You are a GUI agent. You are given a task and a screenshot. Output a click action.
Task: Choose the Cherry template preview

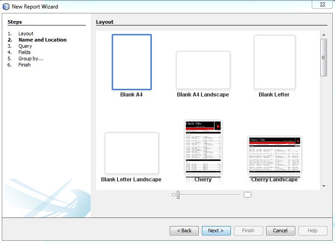[203, 147]
